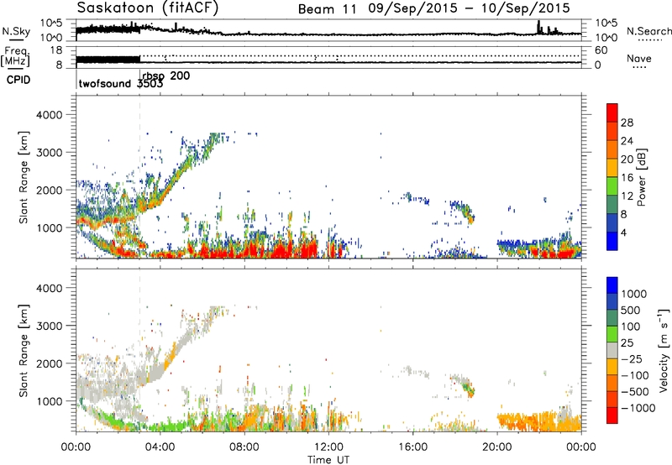Select the date range '09/Sep/2015 – 10/Sep/2015'
Image resolution: width=672 pixels, height=465 pixels.
470,8
